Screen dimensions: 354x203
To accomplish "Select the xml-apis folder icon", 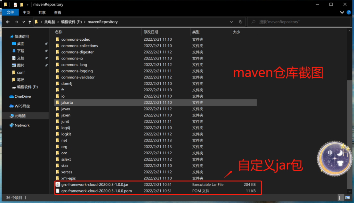I will click(x=58, y=178).
